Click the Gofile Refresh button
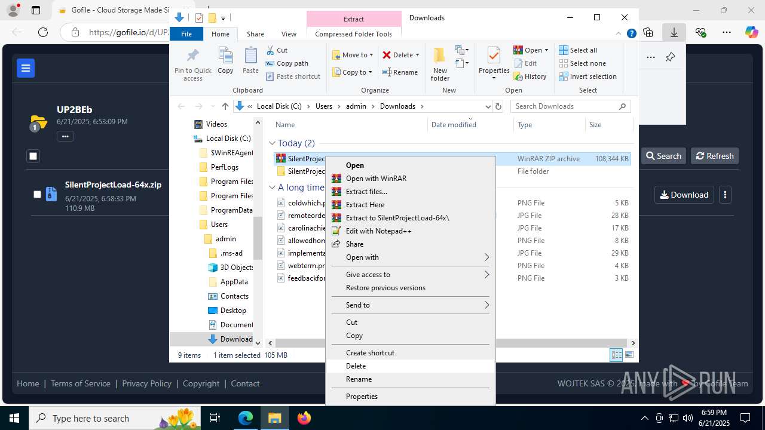 point(715,156)
